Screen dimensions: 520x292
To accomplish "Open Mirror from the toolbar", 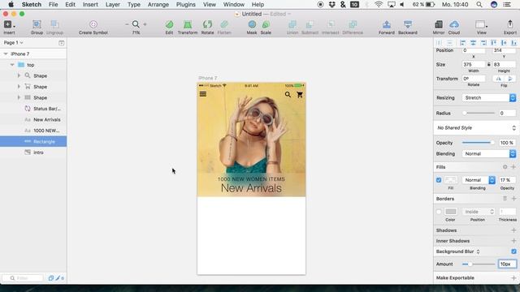I will (439, 27).
